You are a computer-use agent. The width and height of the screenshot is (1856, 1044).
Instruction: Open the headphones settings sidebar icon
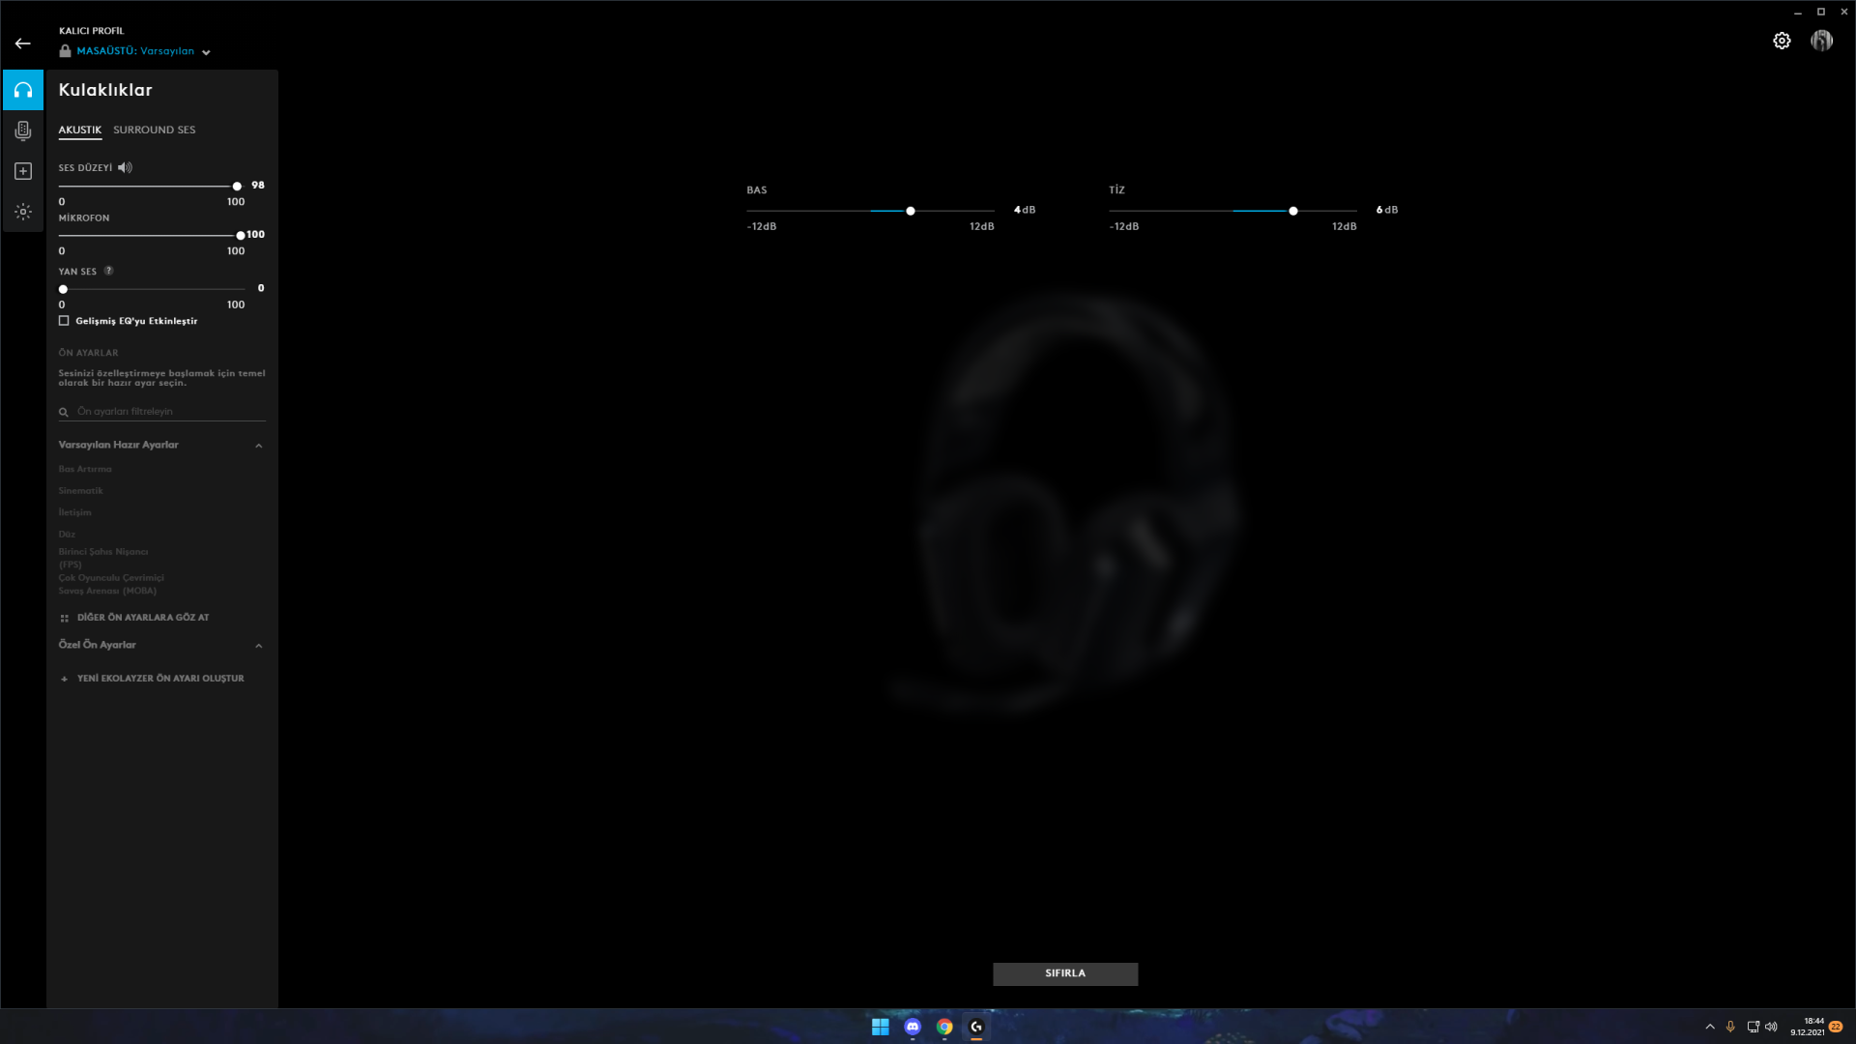click(x=23, y=90)
